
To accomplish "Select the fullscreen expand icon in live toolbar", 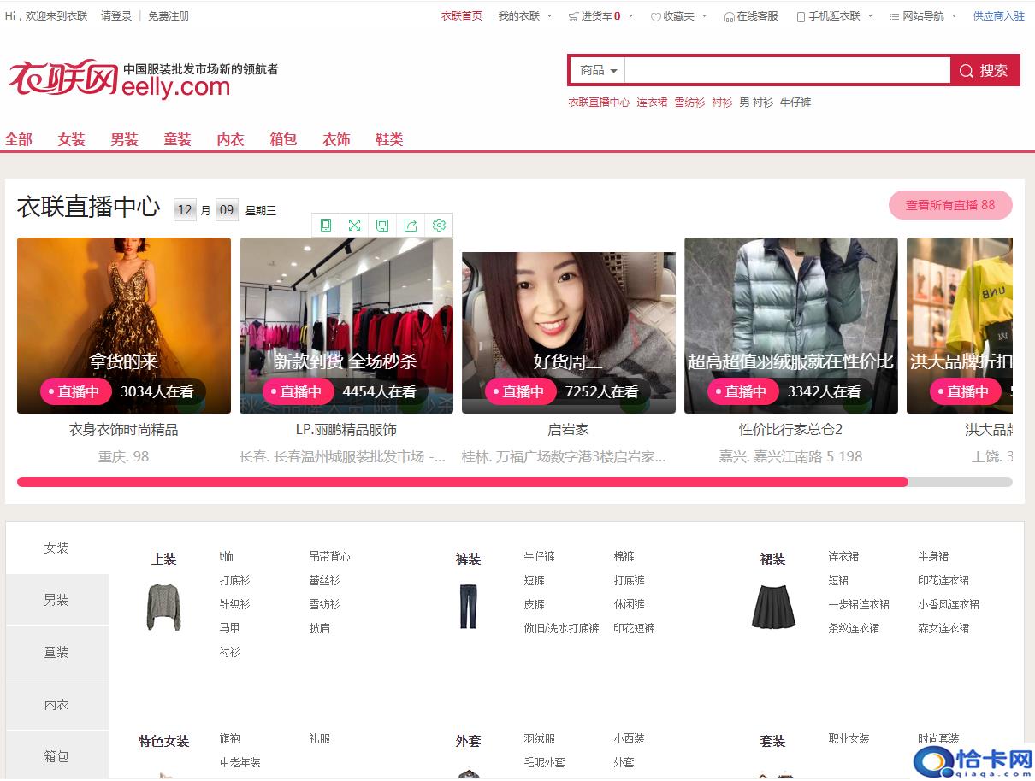I will click(354, 225).
